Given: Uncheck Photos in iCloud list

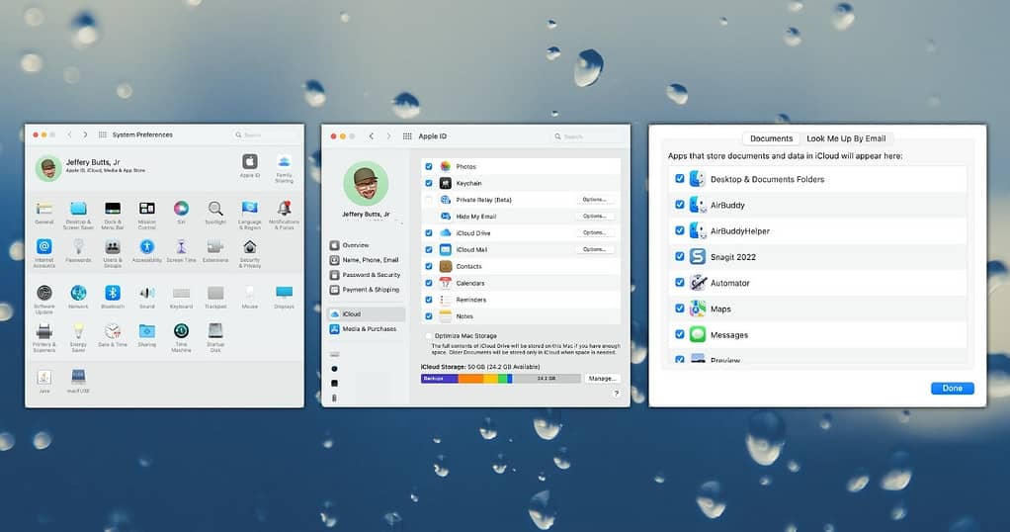Looking at the screenshot, I should pyautogui.click(x=428, y=166).
